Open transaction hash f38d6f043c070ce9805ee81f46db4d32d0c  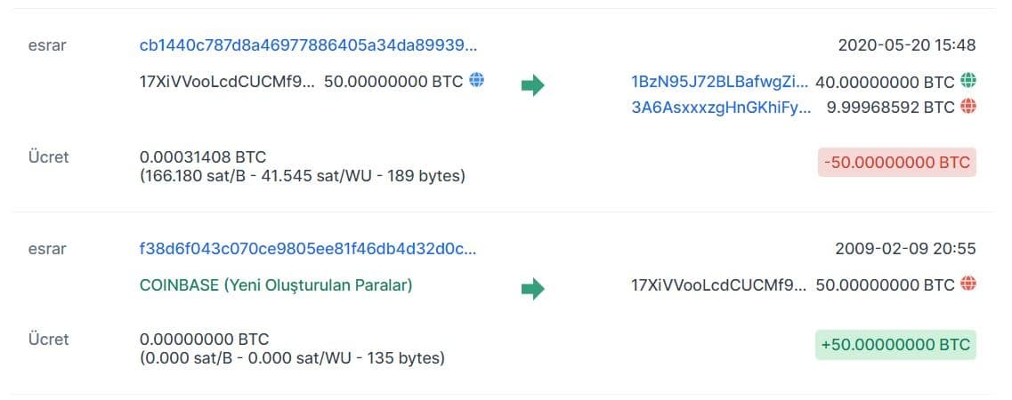pos(308,249)
